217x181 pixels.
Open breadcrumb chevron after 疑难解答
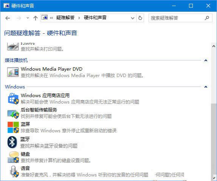tap(79, 18)
